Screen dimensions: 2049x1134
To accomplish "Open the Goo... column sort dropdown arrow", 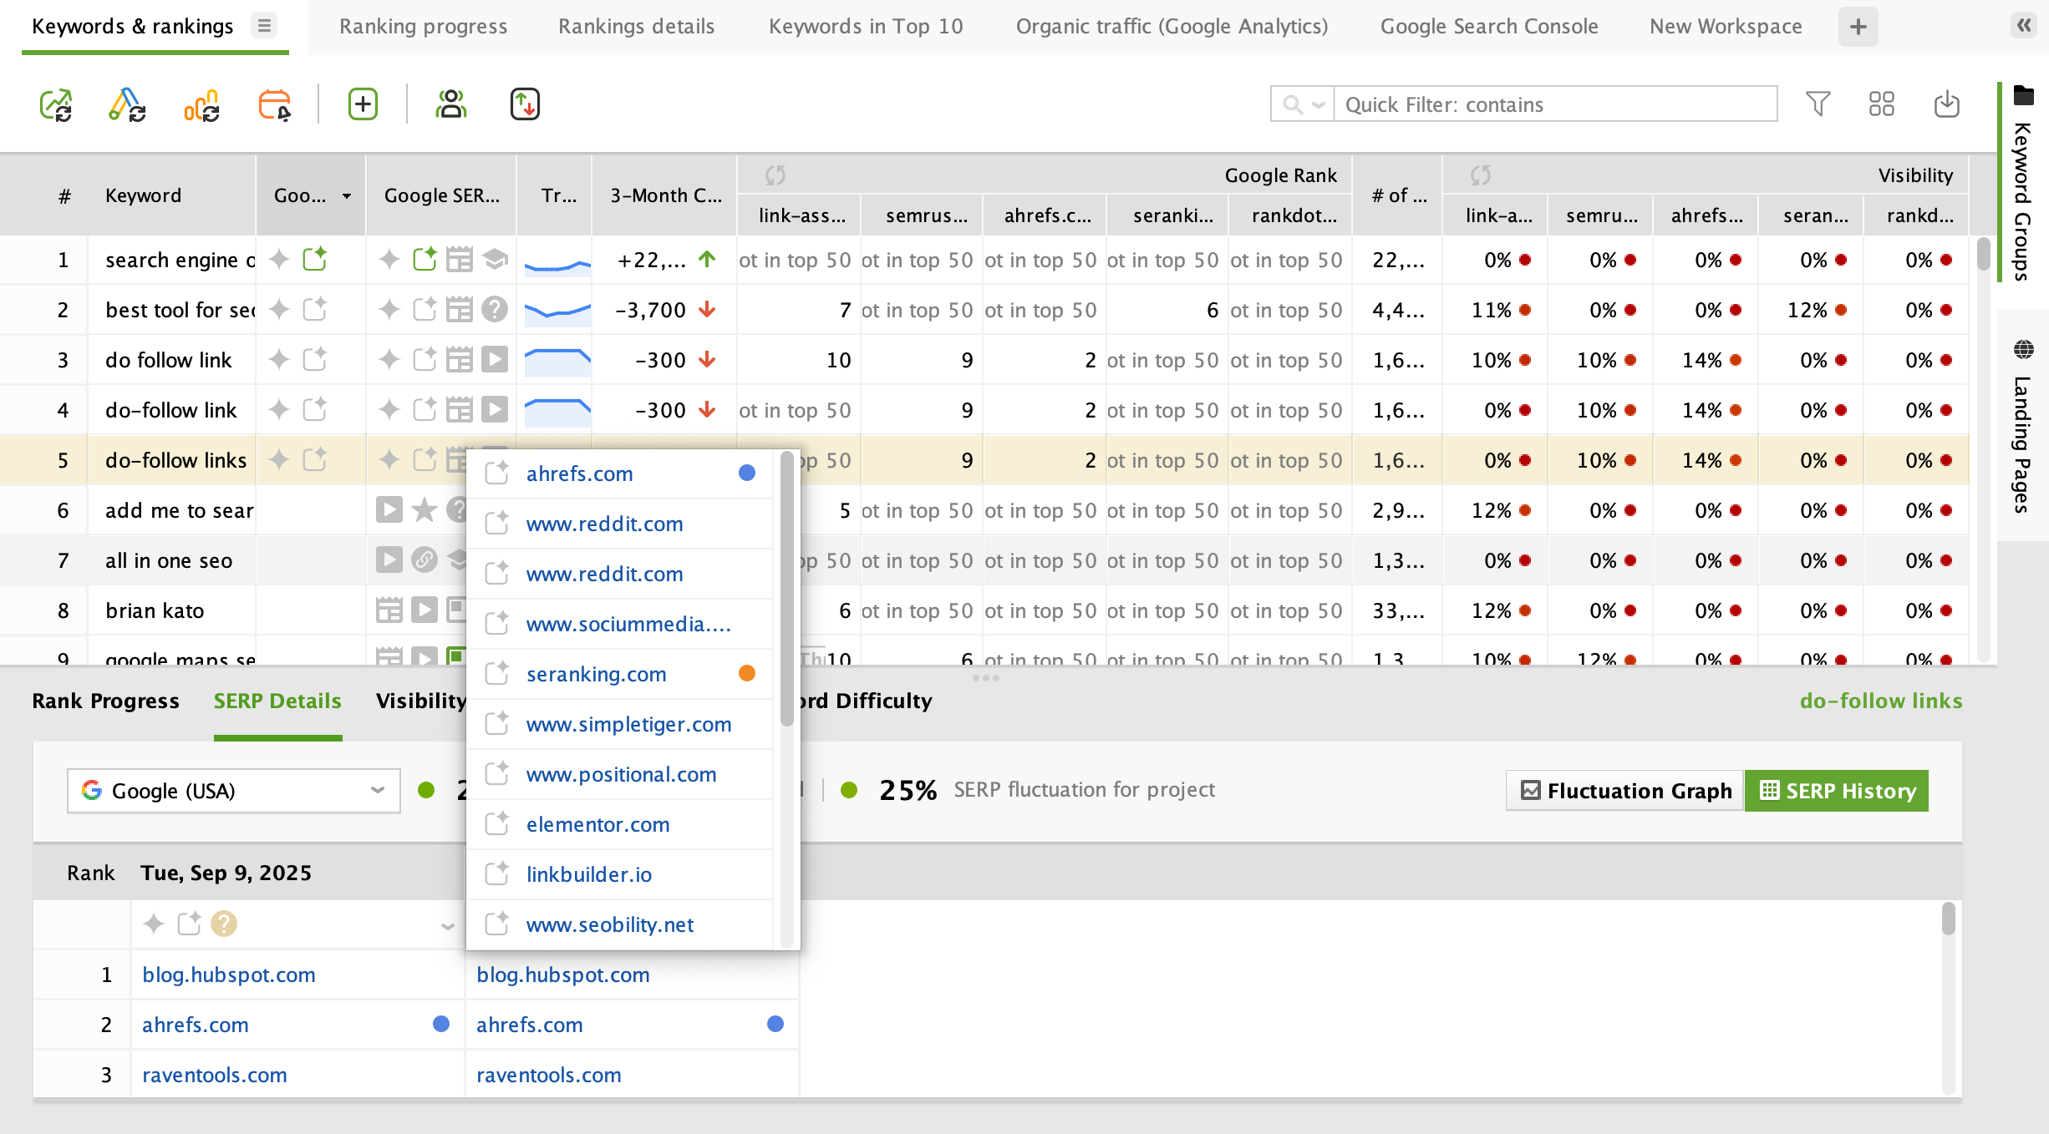I will 347,196.
